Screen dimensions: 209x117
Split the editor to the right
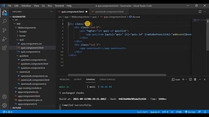tap(200, 12)
